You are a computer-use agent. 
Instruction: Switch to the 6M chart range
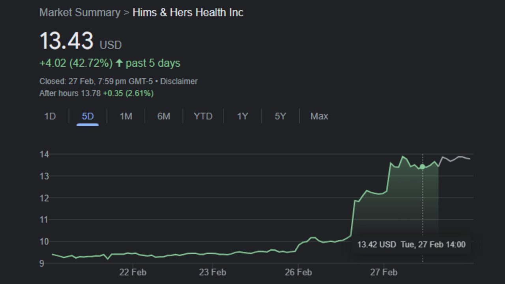click(164, 116)
